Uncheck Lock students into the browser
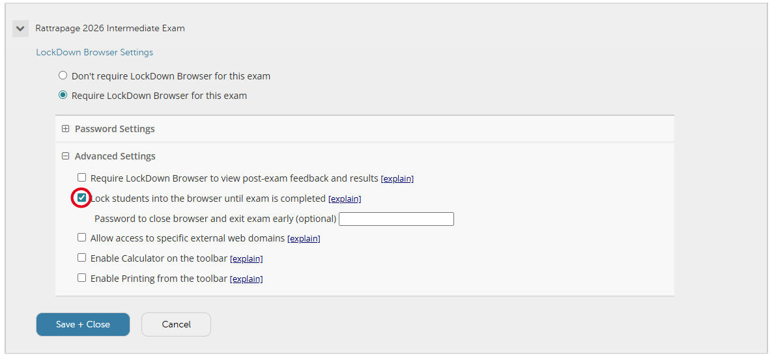The image size is (772, 358). (x=82, y=198)
